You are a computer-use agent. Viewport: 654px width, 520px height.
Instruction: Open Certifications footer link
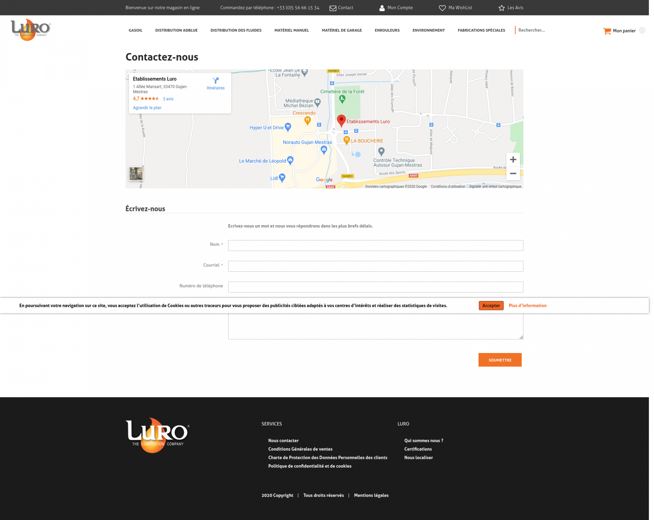[418, 449]
